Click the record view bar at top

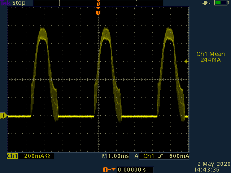point(98,3)
